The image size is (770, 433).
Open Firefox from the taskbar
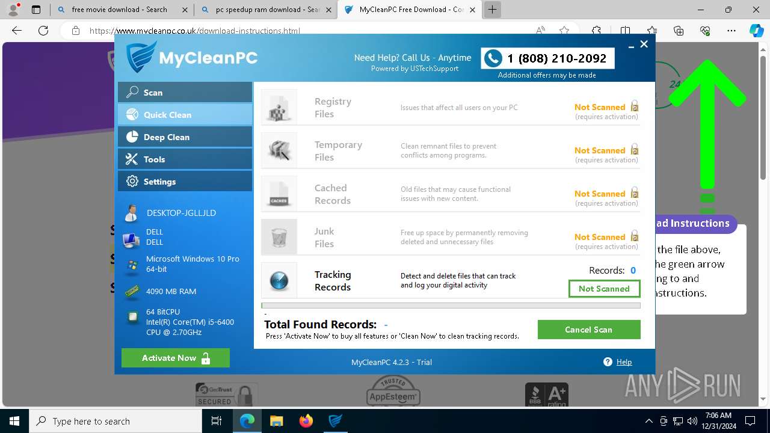306,421
